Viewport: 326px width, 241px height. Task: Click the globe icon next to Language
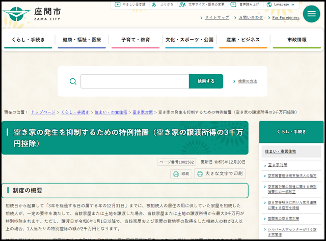click(269, 5)
